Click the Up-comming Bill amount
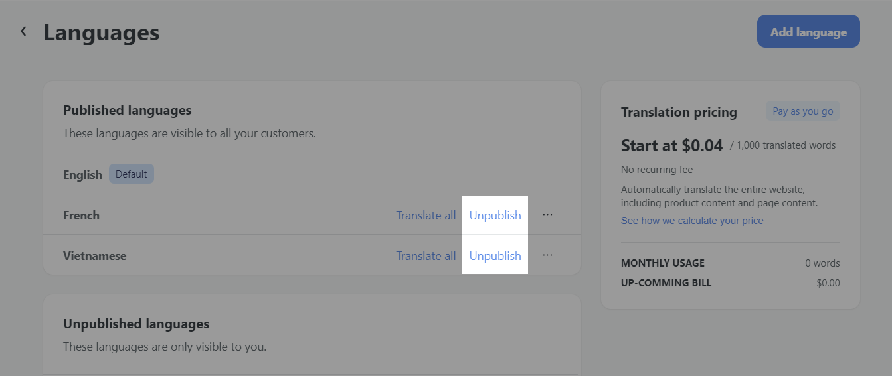Image resolution: width=892 pixels, height=376 pixels. tap(828, 283)
